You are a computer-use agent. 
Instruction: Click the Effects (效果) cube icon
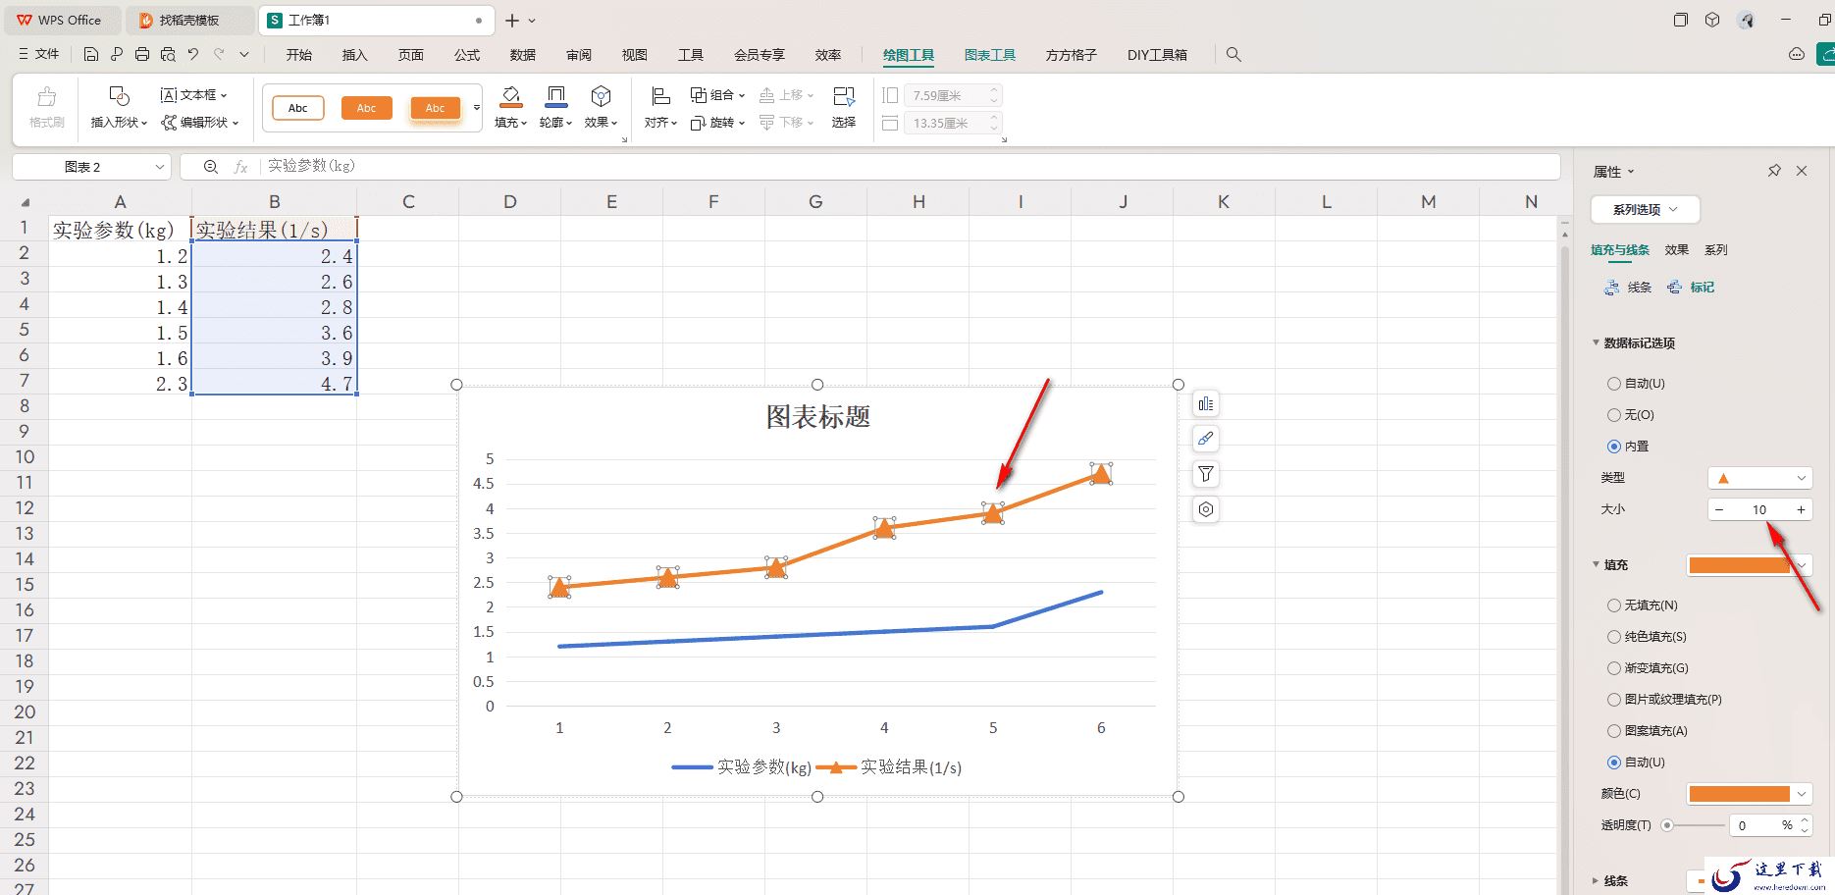tap(601, 96)
